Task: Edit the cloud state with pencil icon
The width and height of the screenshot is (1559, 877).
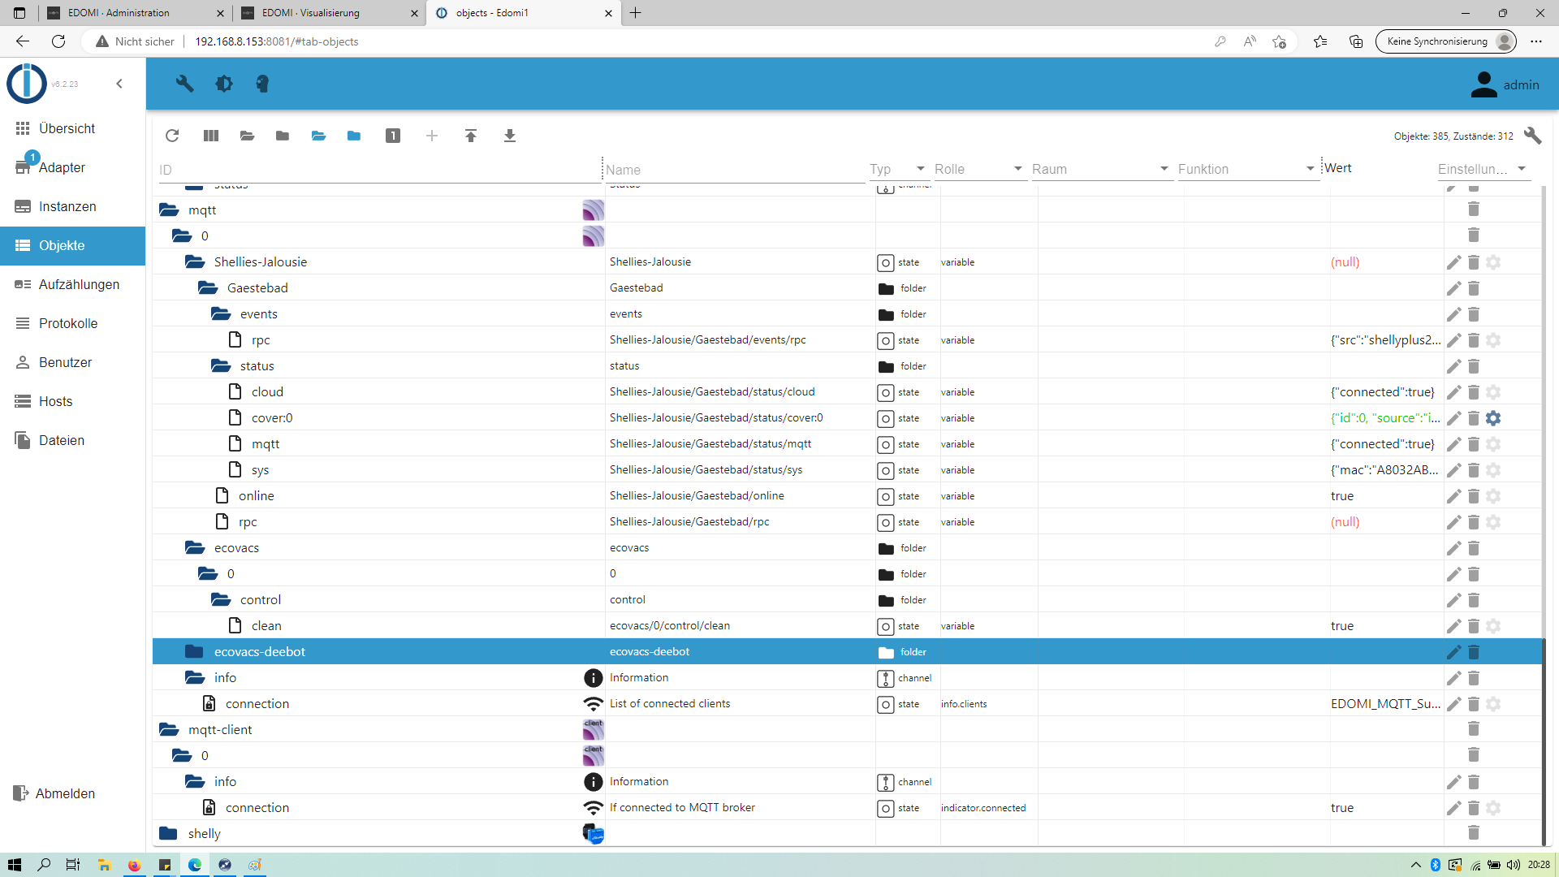Action: coord(1453,392)
